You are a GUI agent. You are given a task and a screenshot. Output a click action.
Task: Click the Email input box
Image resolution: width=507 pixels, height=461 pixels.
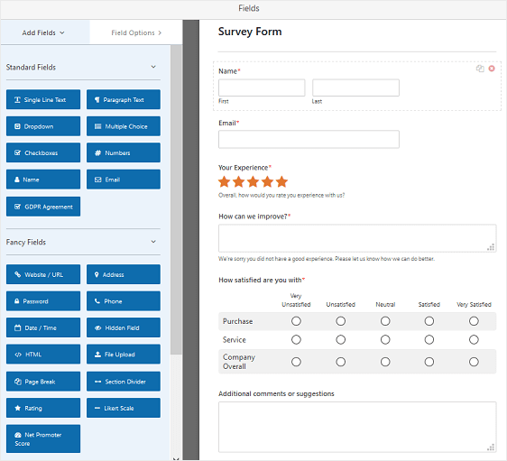(309, 139)
